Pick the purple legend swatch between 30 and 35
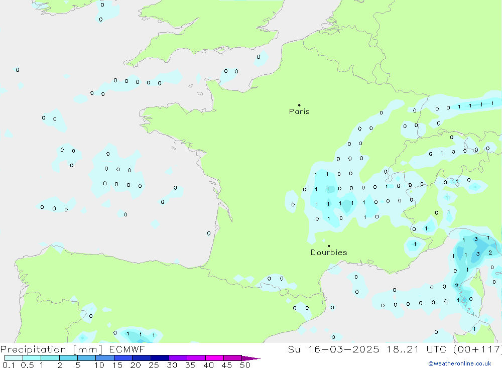The width and height of the screenshot is (502, 368). pyautogui.click(x=178, y=358)
